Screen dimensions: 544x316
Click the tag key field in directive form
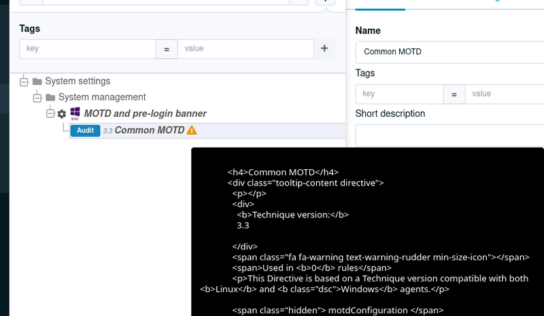click(399, 94)
